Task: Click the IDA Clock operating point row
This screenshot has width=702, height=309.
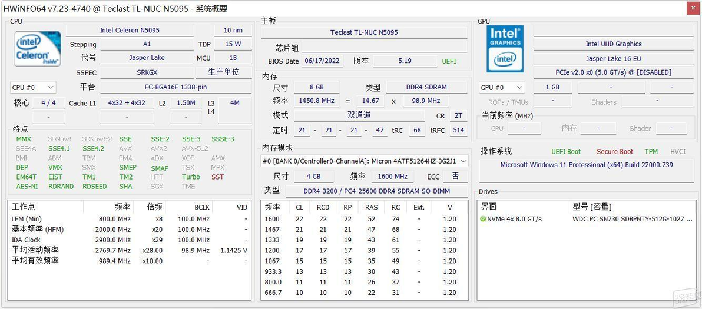Action: [x=130, y=240]
